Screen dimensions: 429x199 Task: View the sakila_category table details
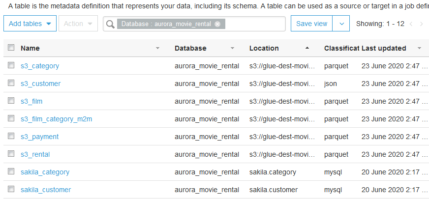[x=45, y=172]
